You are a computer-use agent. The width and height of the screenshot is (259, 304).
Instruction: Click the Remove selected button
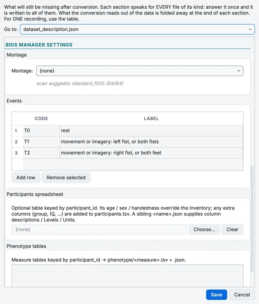66,178
